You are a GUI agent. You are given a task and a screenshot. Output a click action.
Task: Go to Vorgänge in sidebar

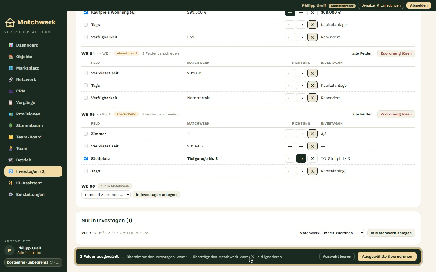point(33,102)
